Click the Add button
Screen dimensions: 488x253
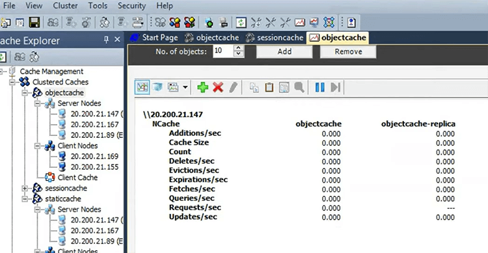[284, 51]
